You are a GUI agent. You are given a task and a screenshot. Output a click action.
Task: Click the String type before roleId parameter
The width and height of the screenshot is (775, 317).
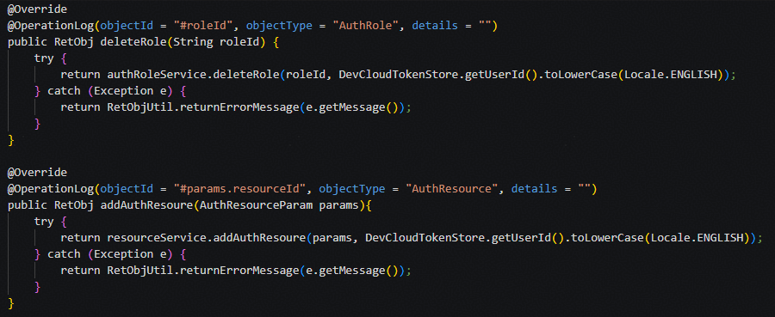(193, 42)
